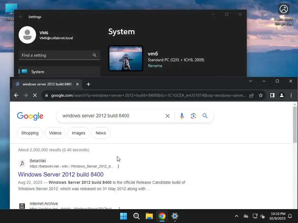This screenshot has width=298, height=223.
Task: Expand Chrome tab search chevron
Action: click(251, 81)
